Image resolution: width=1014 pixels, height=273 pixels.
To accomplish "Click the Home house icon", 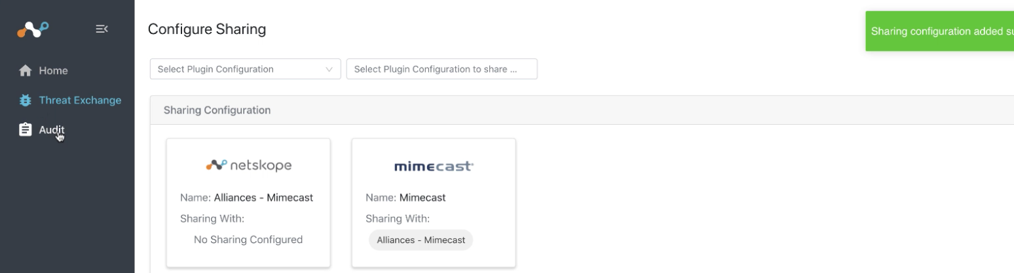I will 26,70.
